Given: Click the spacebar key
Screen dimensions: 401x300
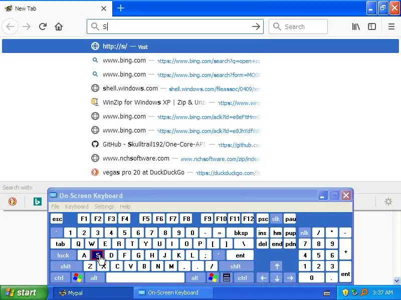Looking at the screenshot, I should [145, 277].
